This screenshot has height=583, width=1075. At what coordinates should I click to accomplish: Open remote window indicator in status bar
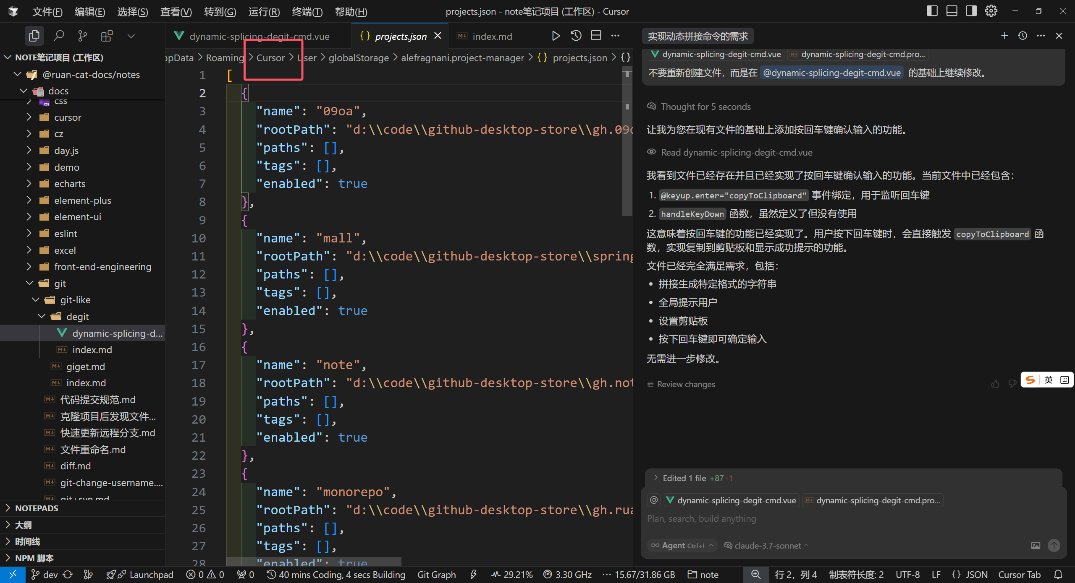[x=13, y=575]
